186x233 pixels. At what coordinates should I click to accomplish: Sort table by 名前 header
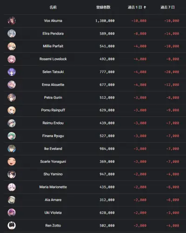click(53, 7)
